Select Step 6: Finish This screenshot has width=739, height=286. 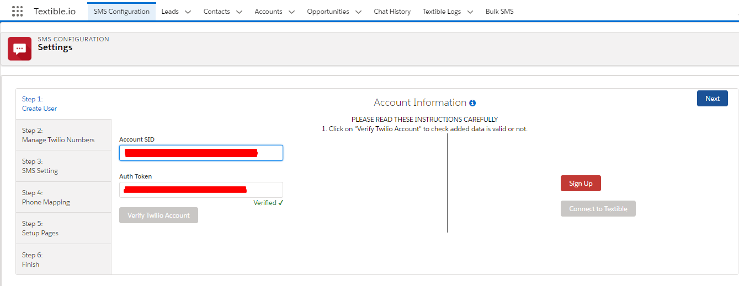63,260
